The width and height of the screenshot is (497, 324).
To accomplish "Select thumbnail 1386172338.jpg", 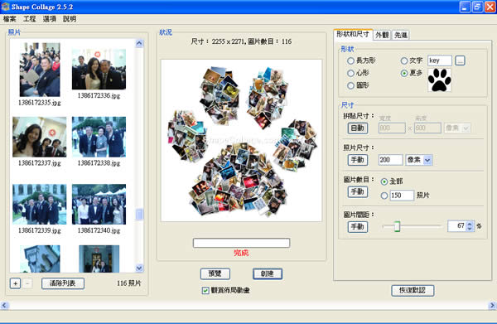I will [x=99, y=137].
